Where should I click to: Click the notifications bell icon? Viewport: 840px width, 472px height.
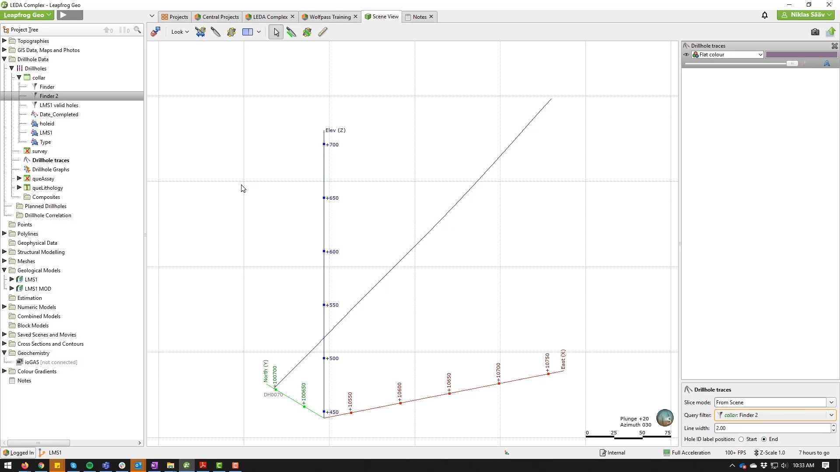(x=764, y=15)
